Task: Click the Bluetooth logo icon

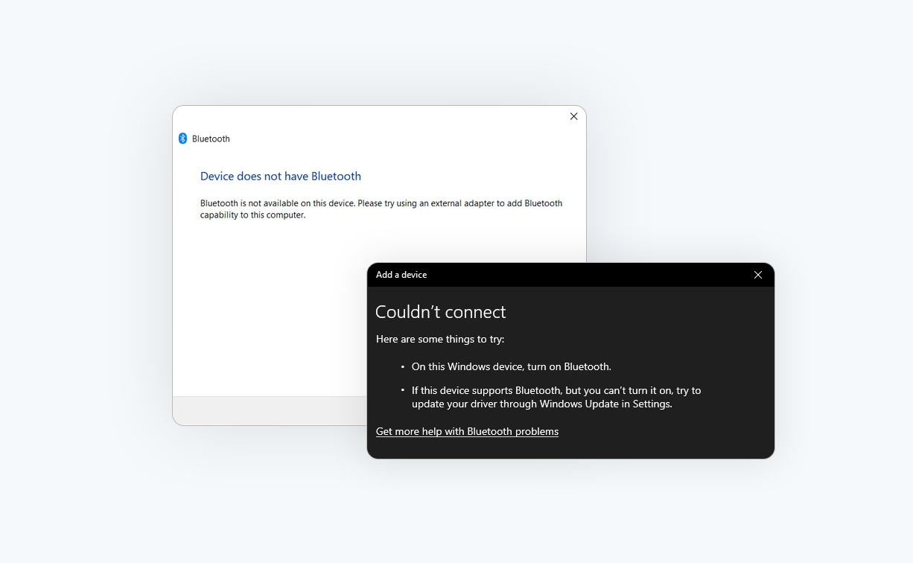Action: [182, 139]
